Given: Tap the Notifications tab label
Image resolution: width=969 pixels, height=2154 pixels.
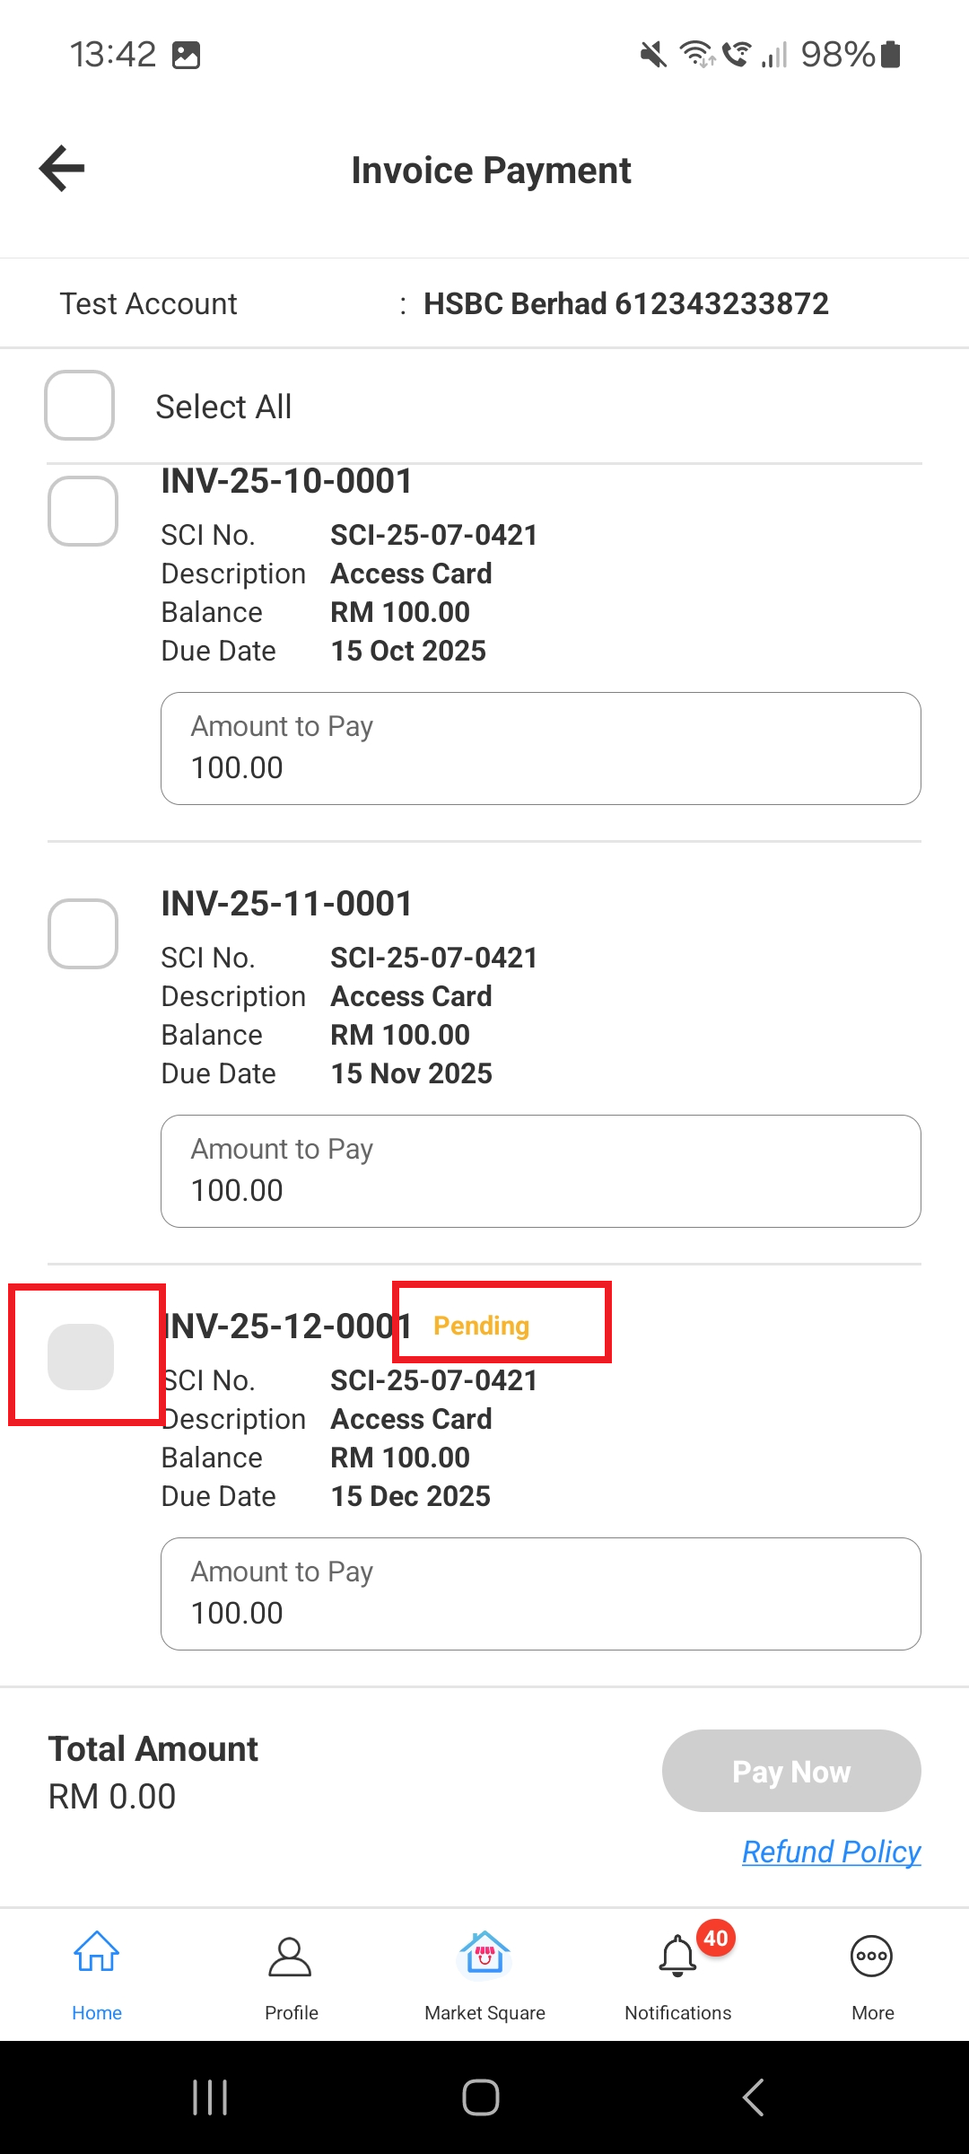Looking at the screenshot, I should (678, 2013).
